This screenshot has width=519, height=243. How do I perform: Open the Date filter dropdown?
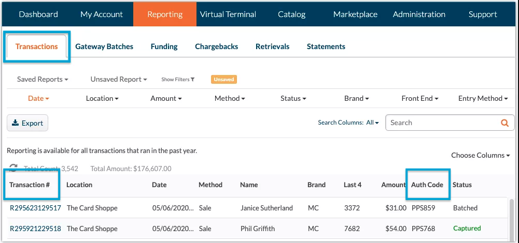(38, 98)
